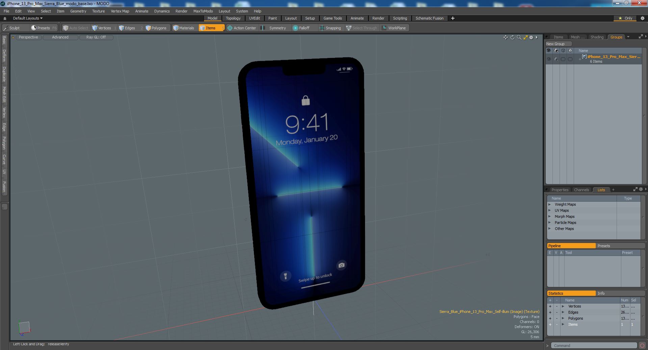The height and width of the screenshot is (350, 648).
Task: Toggle the Only star option
Action: coord(625,18)
